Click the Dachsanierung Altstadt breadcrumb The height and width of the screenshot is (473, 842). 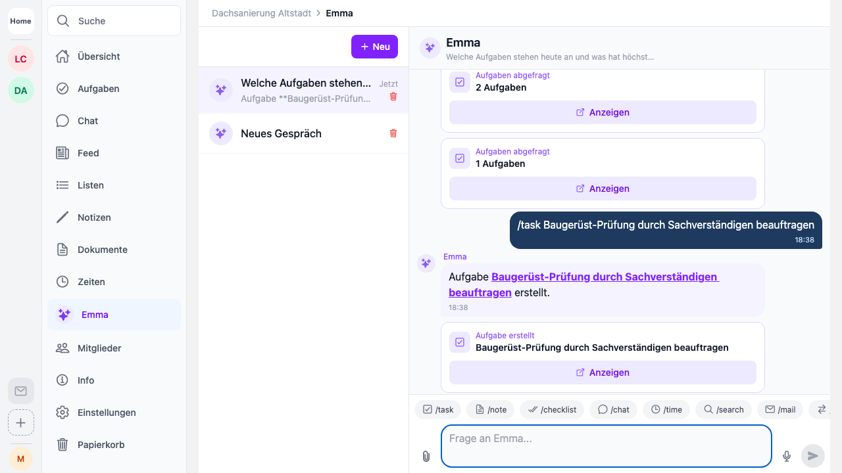261,13
